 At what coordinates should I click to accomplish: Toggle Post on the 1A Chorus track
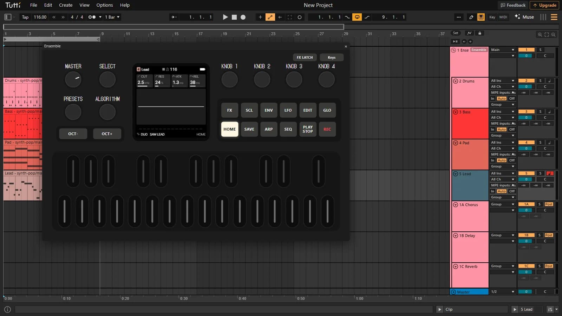(x=549, y=204)
